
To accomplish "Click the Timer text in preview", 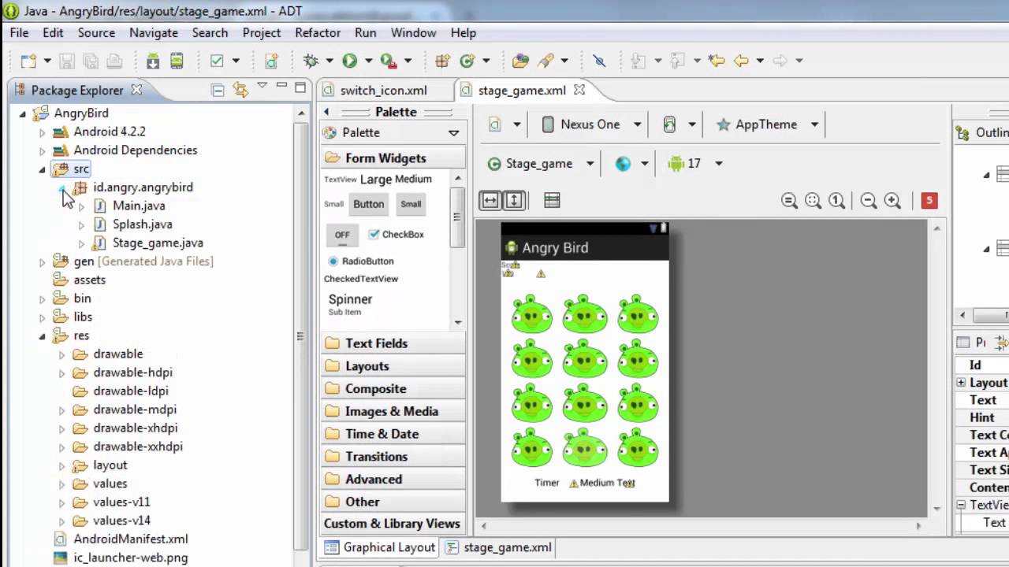I will tap(546, 483).
